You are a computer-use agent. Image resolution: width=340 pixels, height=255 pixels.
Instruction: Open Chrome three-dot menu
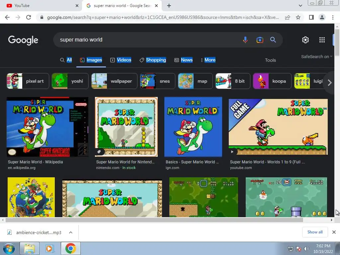(x=333, y=17)
